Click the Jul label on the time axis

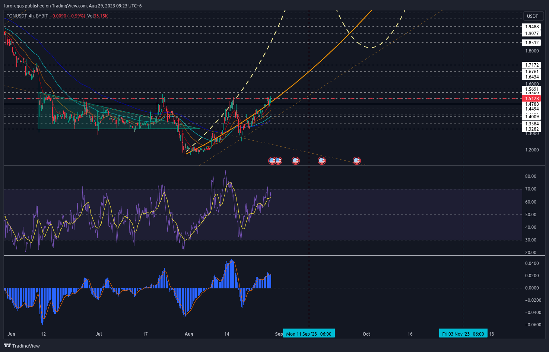coord(99,334)
